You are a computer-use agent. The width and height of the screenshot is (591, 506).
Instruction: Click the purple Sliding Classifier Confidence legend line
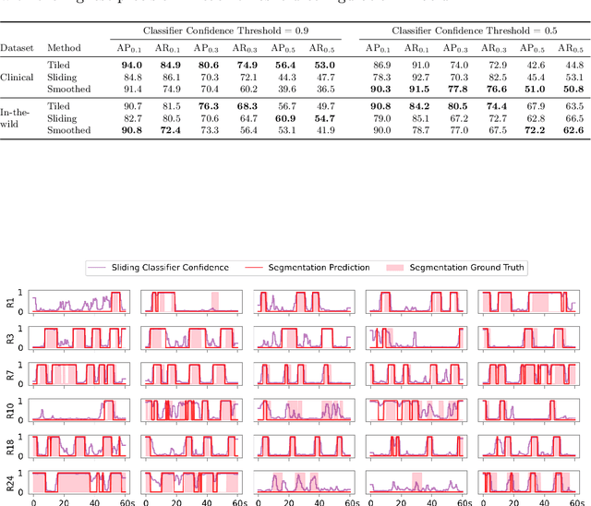coord(99,268)
